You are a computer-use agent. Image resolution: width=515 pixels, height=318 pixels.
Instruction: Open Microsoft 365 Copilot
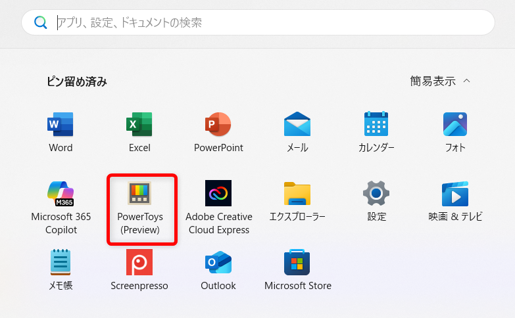coord(61,208)
